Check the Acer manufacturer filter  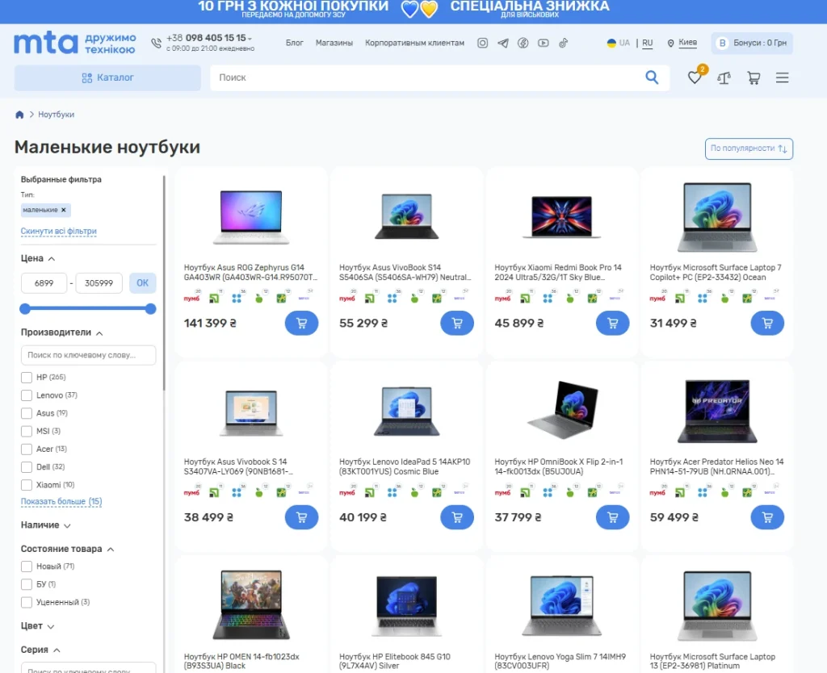[x=27, y=449]
